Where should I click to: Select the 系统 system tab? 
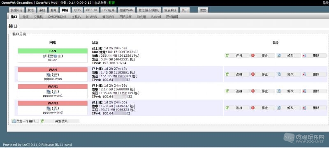point(42,10)
